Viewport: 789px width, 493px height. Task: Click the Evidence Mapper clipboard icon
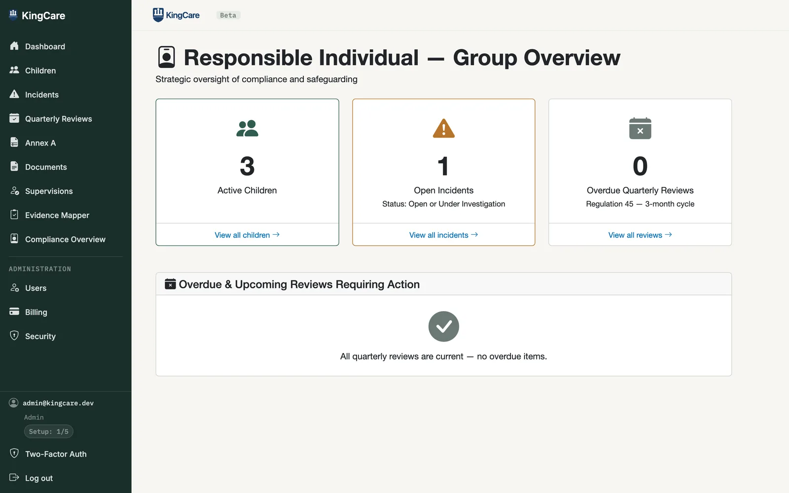coord(14,215)
